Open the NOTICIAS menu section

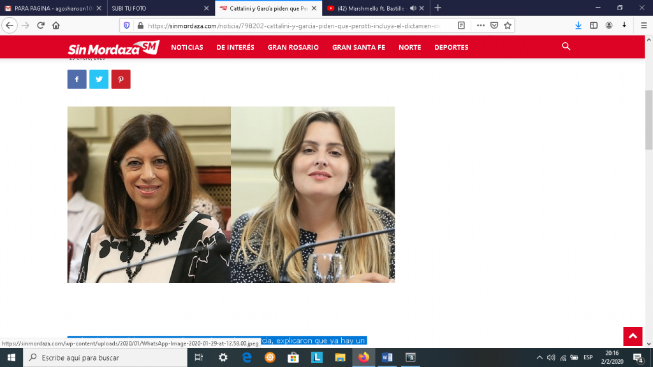(187, 47)
